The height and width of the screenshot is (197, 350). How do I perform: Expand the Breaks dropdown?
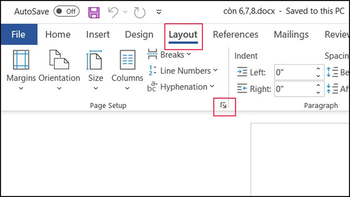(x=170, y=55)
